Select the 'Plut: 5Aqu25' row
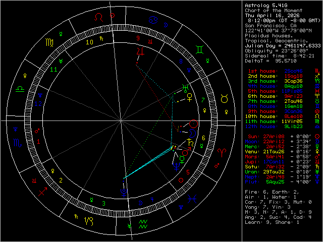323x242 pixels. 283,182
